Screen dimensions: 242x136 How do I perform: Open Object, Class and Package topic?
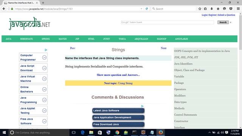click(189, 70)
